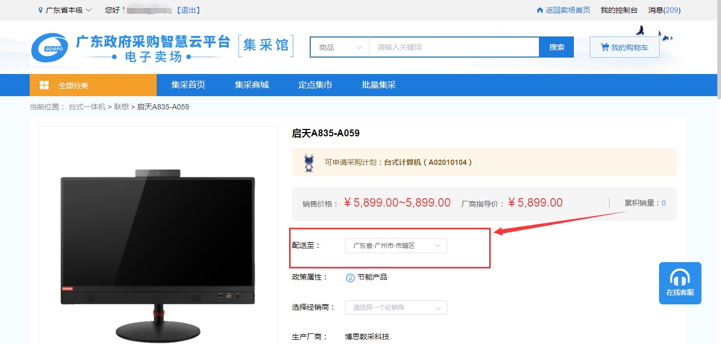Click the Lenovo all-in-one product image

coord(158,255)
